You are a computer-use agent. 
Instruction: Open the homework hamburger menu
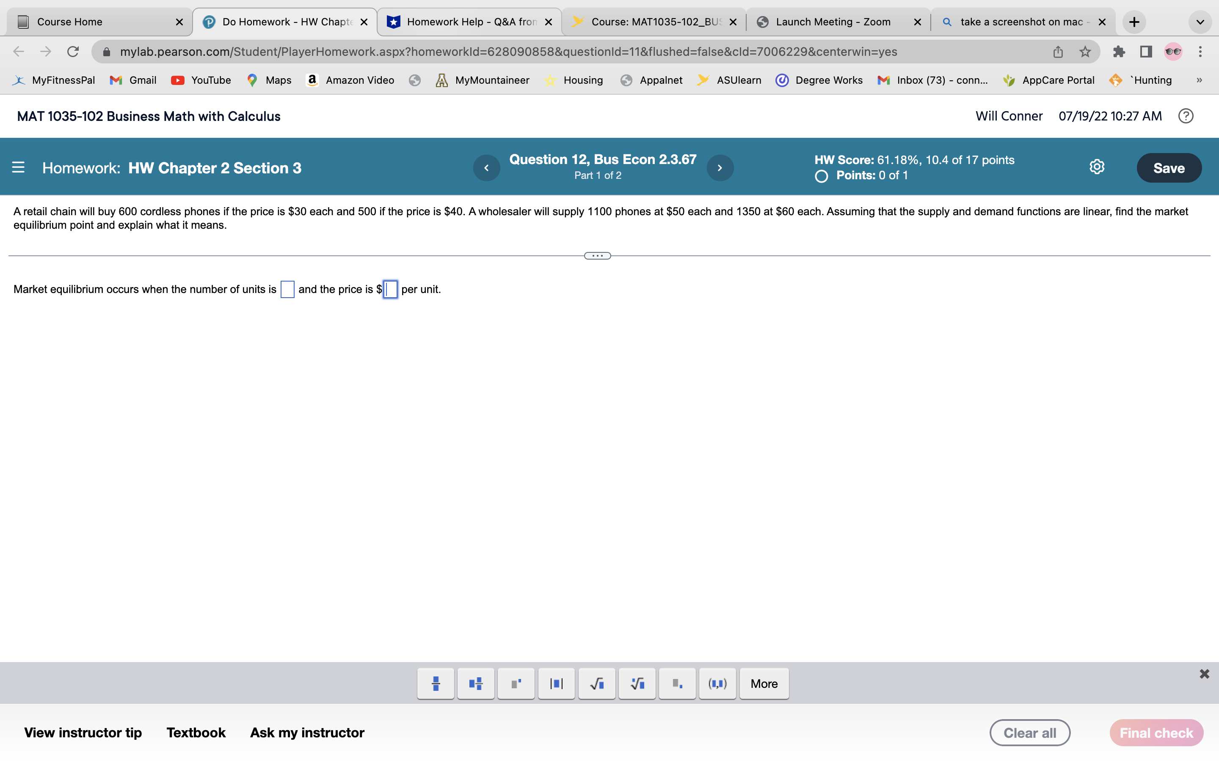click(18, 167)
